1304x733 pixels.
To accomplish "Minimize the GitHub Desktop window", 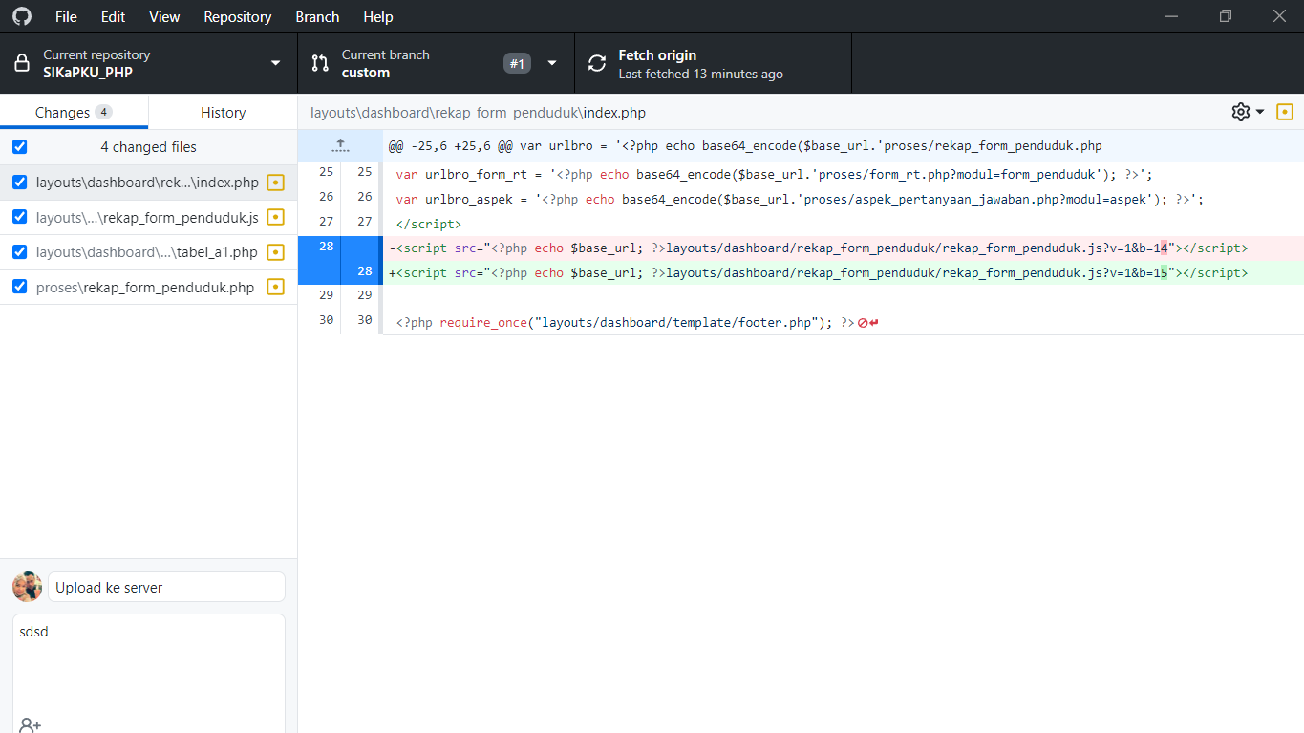I will [1171, 16].
